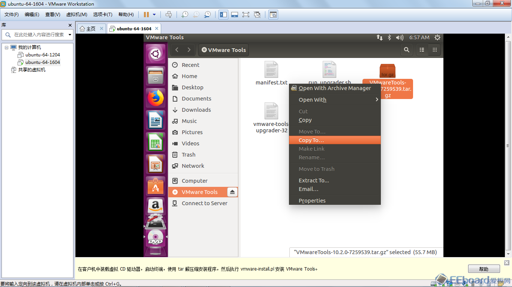Choose Extract To… in context menu
The width and height of the screenshot is (512, 287).
335,180
